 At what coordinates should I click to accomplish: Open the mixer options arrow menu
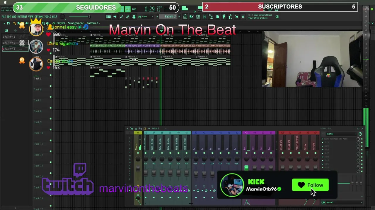click(x=127, y=128)
